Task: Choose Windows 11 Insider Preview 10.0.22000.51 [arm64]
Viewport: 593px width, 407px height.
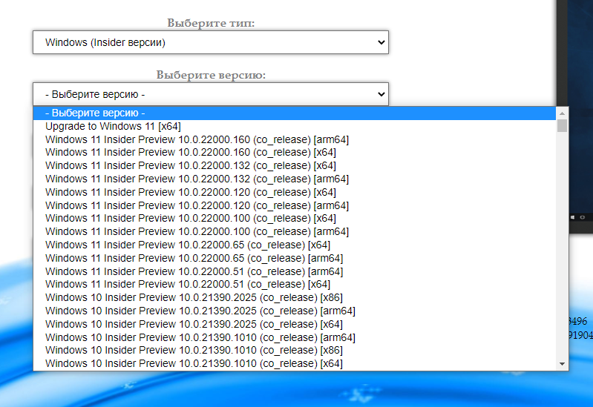Action: pyautogui.click(x=294, y=271)
